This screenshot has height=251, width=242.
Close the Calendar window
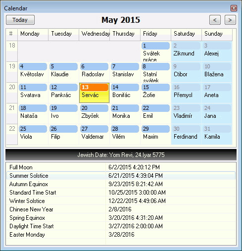(x=234, y=8)
